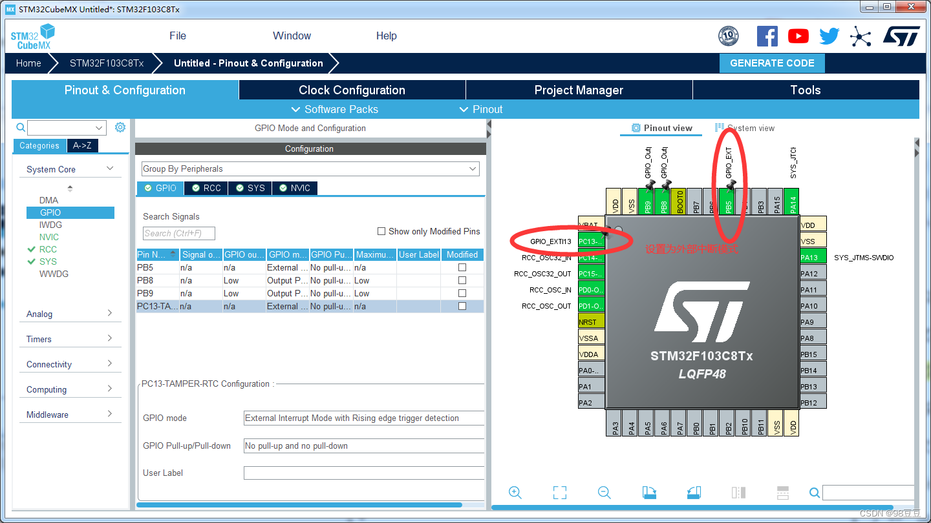Click the horizontal scrollbar under the pinout view

[692, 508]
